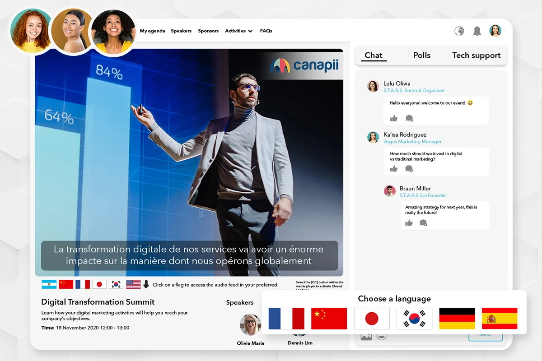The image size is (542, 361).
Task: Click the time '18 November 2020 12:00 - 13:00'
Action: [x=93, y=328]
